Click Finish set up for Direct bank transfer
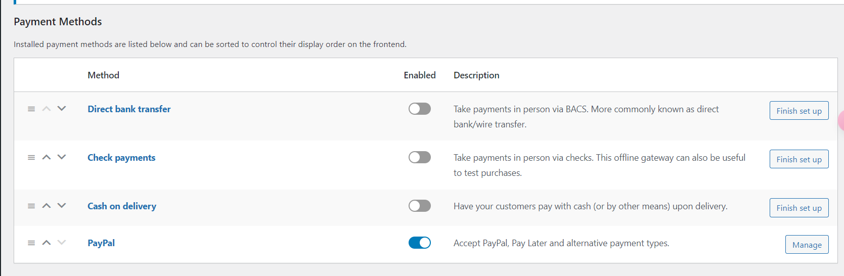 pyautogui.click(x=798, y=111)
